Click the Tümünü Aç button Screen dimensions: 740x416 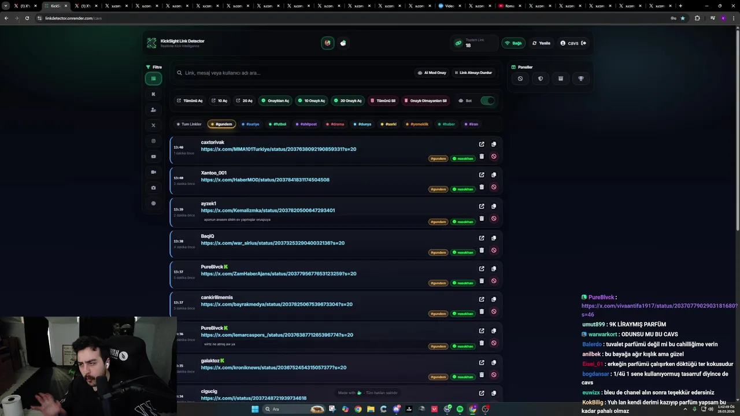click(x=190, y=101)
